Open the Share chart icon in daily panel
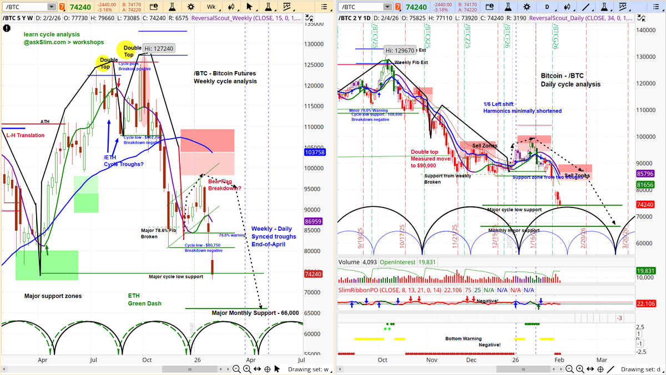The width and height of the screenshot is (666, 375). [490, 7]
